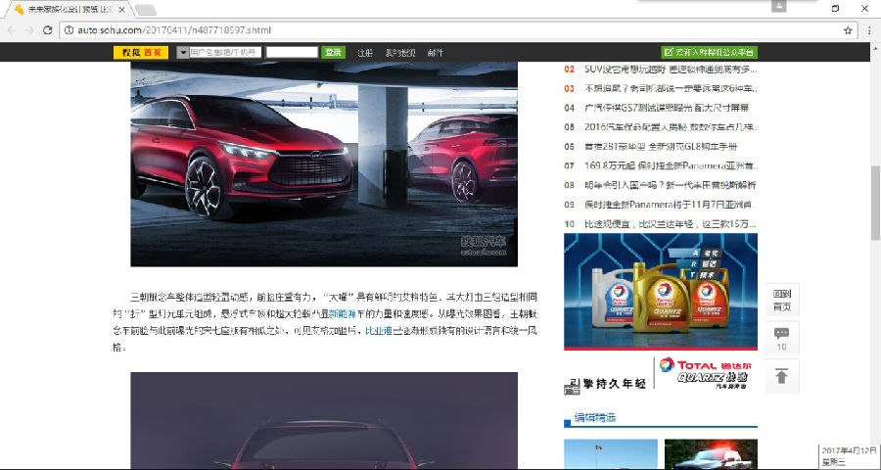The width and height of the screenshot is (881, 470).
Task: Reload the page with the refresh icon
Action: coord(48,30)
